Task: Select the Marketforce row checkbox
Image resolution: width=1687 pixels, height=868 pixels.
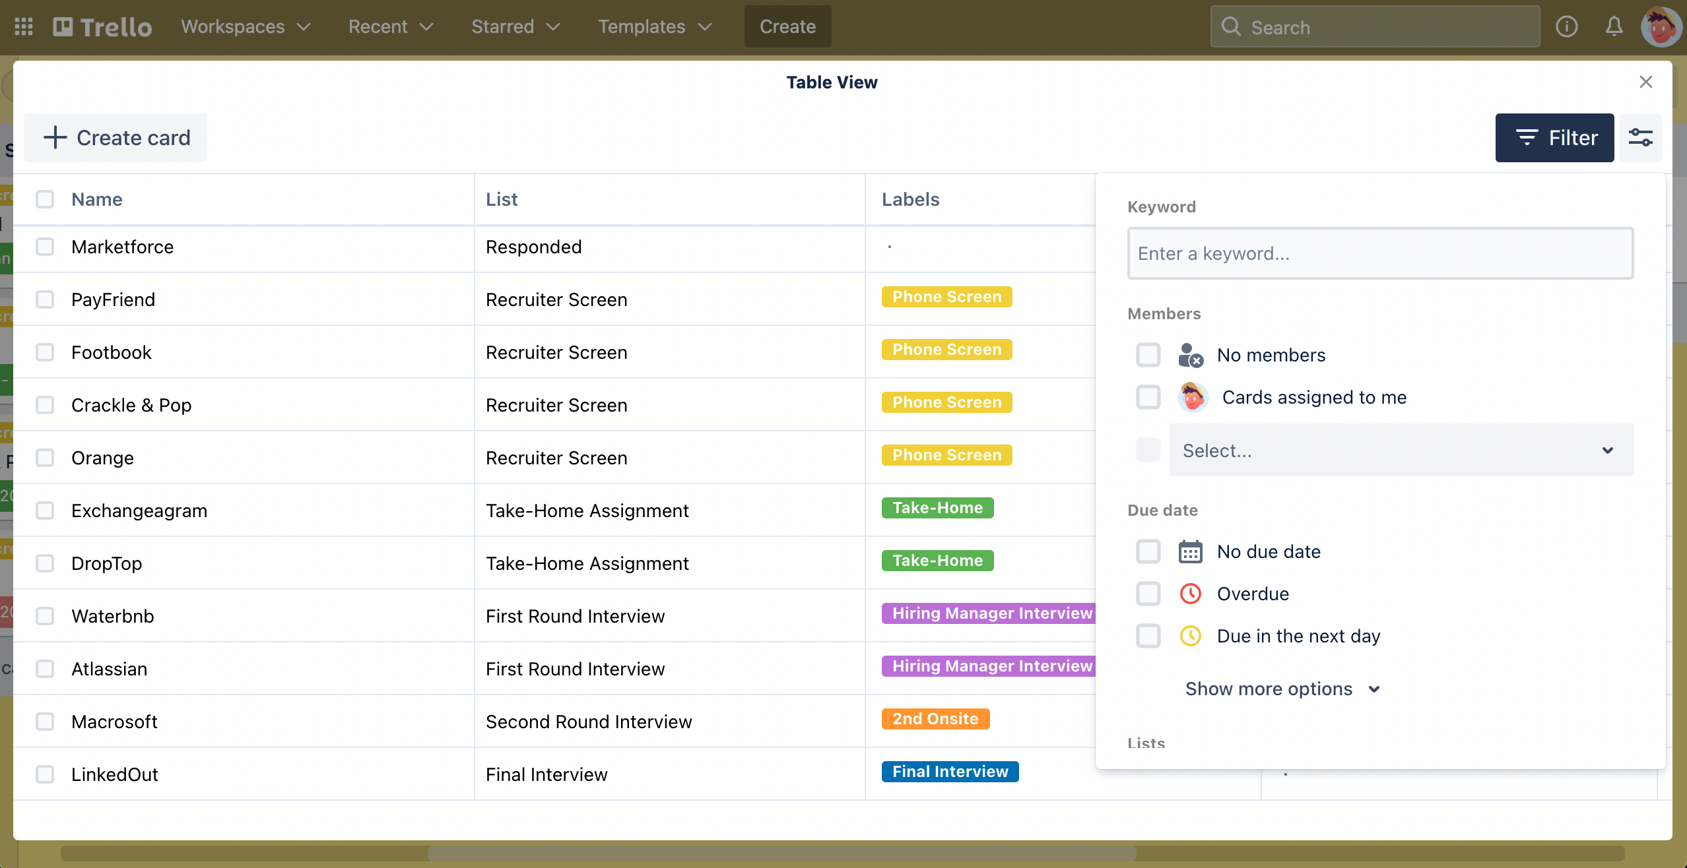Action: point(44,247)
